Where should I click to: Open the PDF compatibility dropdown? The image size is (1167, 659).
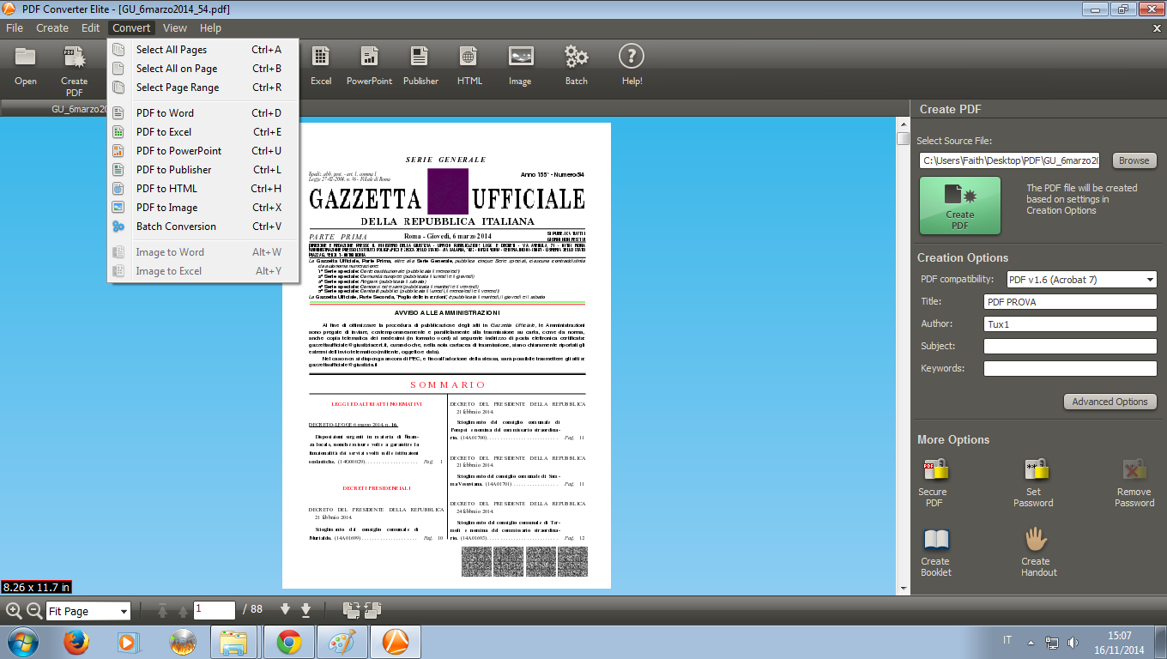tap(1080, 280)
